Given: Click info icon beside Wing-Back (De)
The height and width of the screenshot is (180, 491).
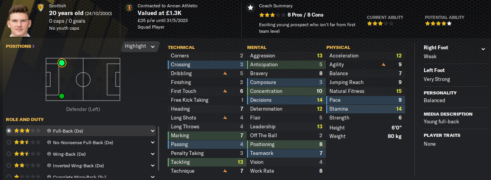Looking at the screenshot, I should [x=49, y=154].
